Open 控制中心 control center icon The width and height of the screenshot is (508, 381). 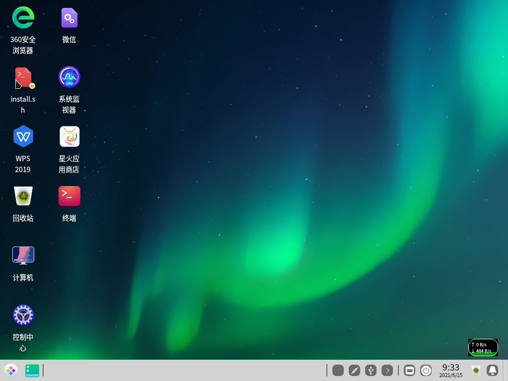[23, 315]
